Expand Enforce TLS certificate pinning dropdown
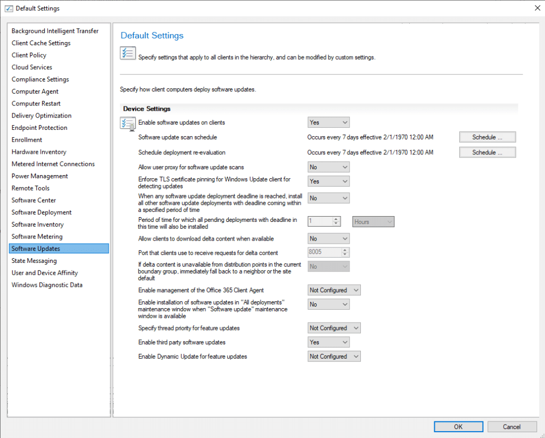 click(328, 181)
